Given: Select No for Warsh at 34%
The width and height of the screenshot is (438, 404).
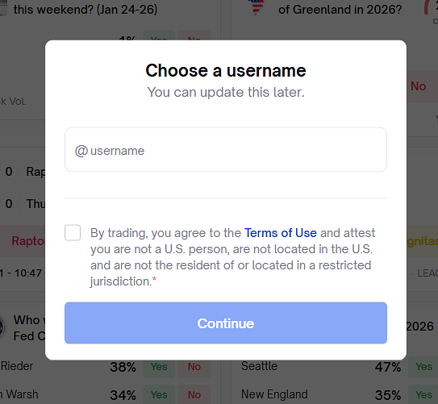Looking at the screenshot, I should (x=194, y=395).
